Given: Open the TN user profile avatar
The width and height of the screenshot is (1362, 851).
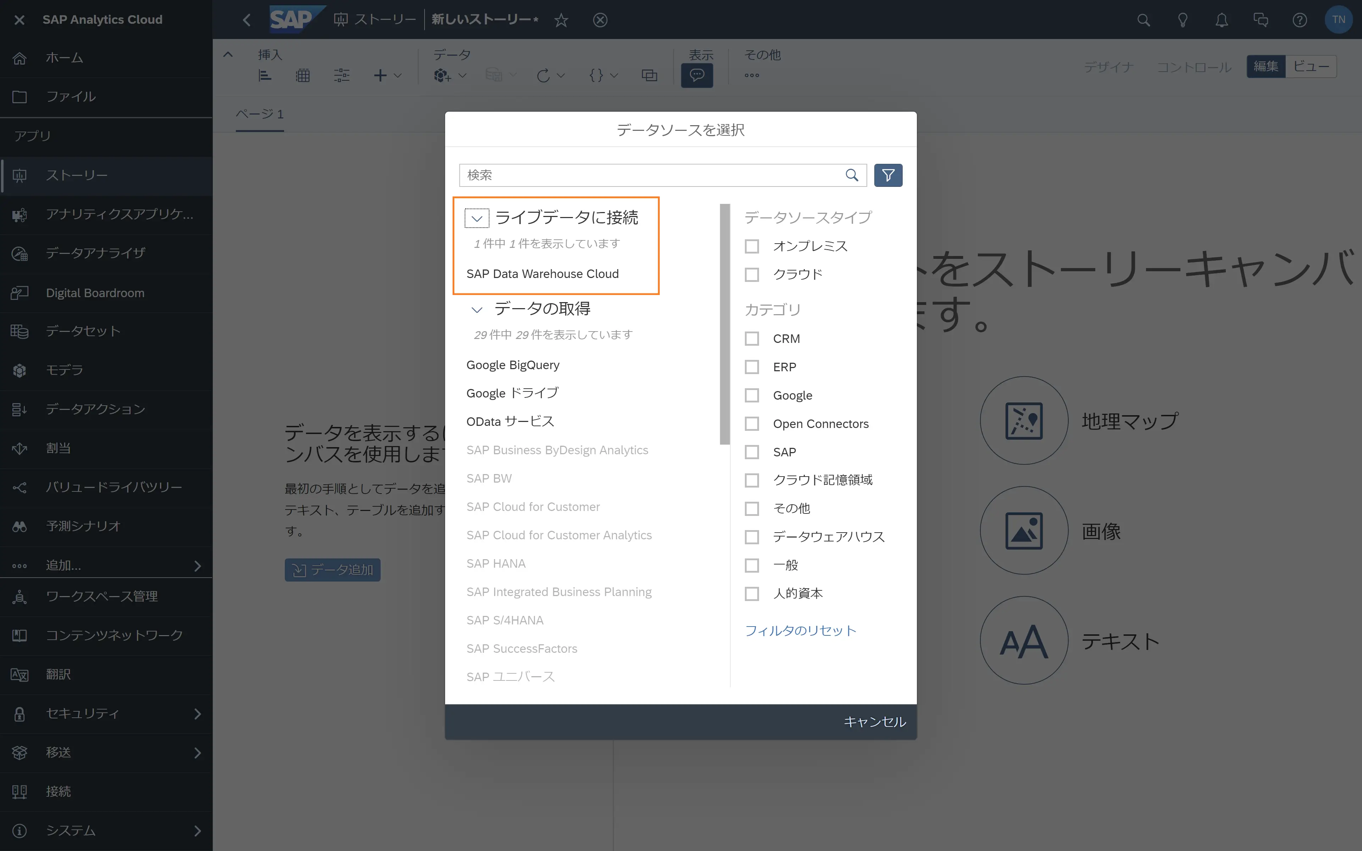Looking at the screenshot, I should 1338,20.
